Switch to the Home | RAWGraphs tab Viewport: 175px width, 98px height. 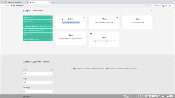point(18,2)
